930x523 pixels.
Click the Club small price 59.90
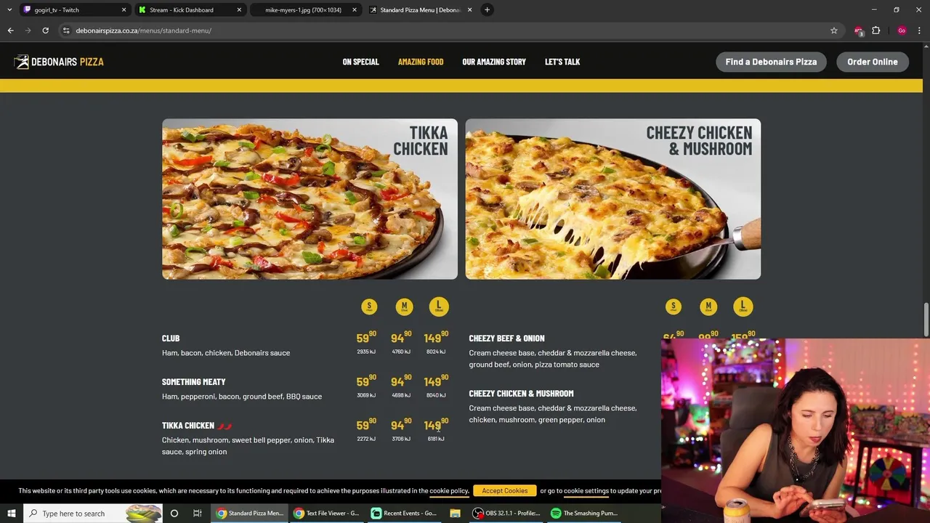point(366,338)
